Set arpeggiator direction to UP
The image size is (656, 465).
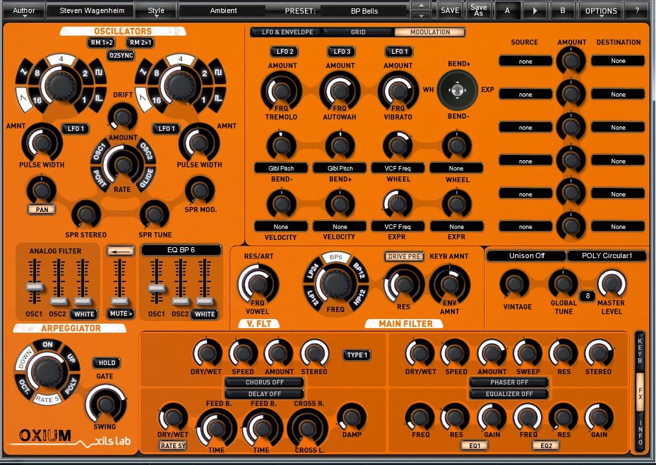click(x=70, y=357)
